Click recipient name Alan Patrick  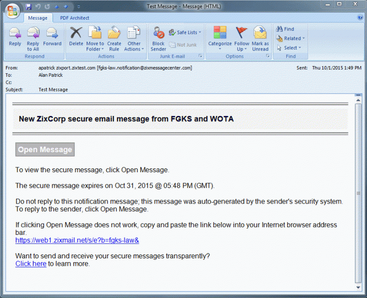pos(50,75)
